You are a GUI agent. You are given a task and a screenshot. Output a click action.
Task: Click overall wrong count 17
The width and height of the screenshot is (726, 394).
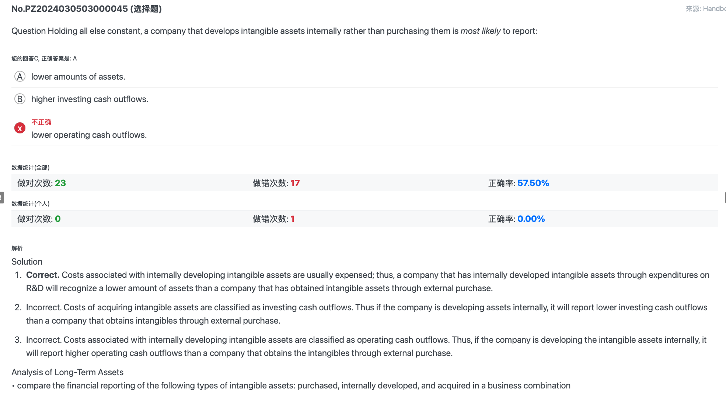295,183
